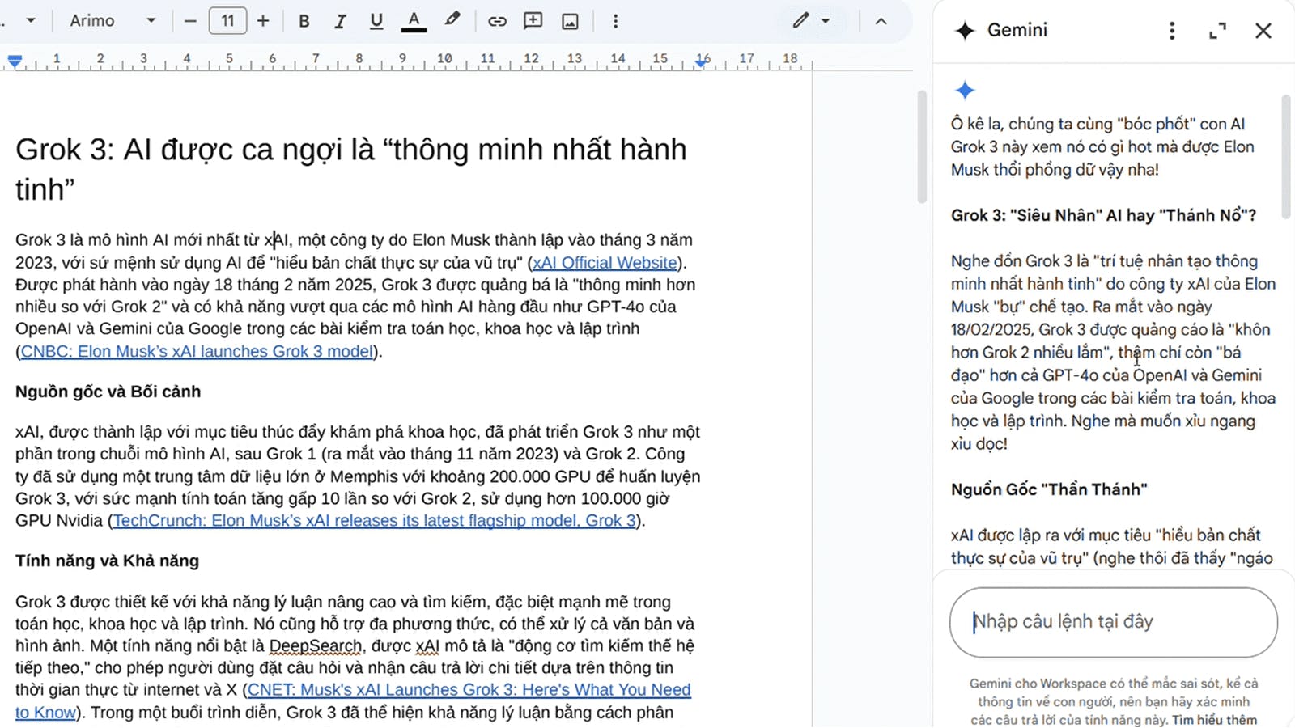This screenshot has height=728, width=1295.
Task: Click the insert link icon
Action: click(497, 21)
